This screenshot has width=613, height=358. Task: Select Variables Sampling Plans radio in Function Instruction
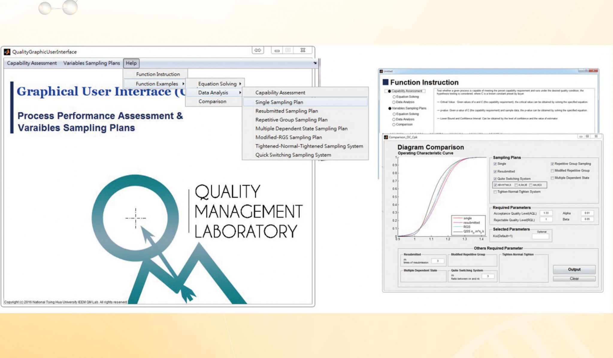pos(390,108)
